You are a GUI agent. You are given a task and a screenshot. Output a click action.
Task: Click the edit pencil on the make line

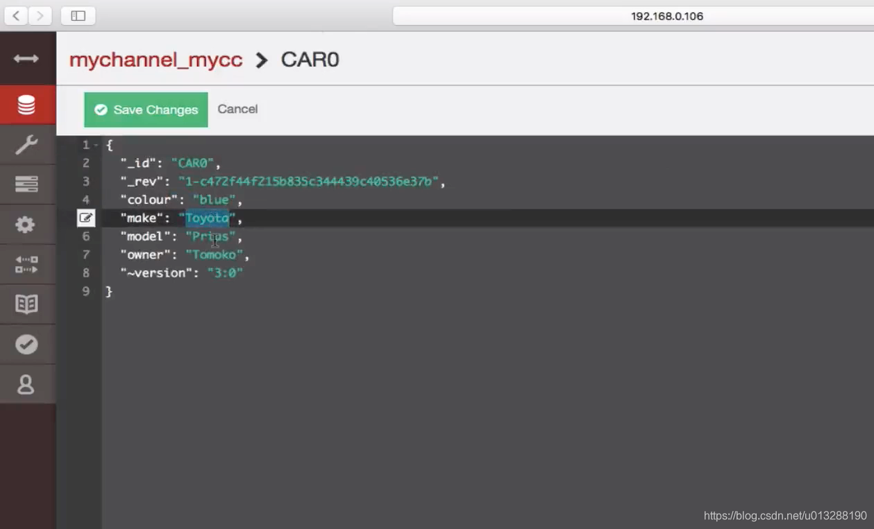pos(86,218)
